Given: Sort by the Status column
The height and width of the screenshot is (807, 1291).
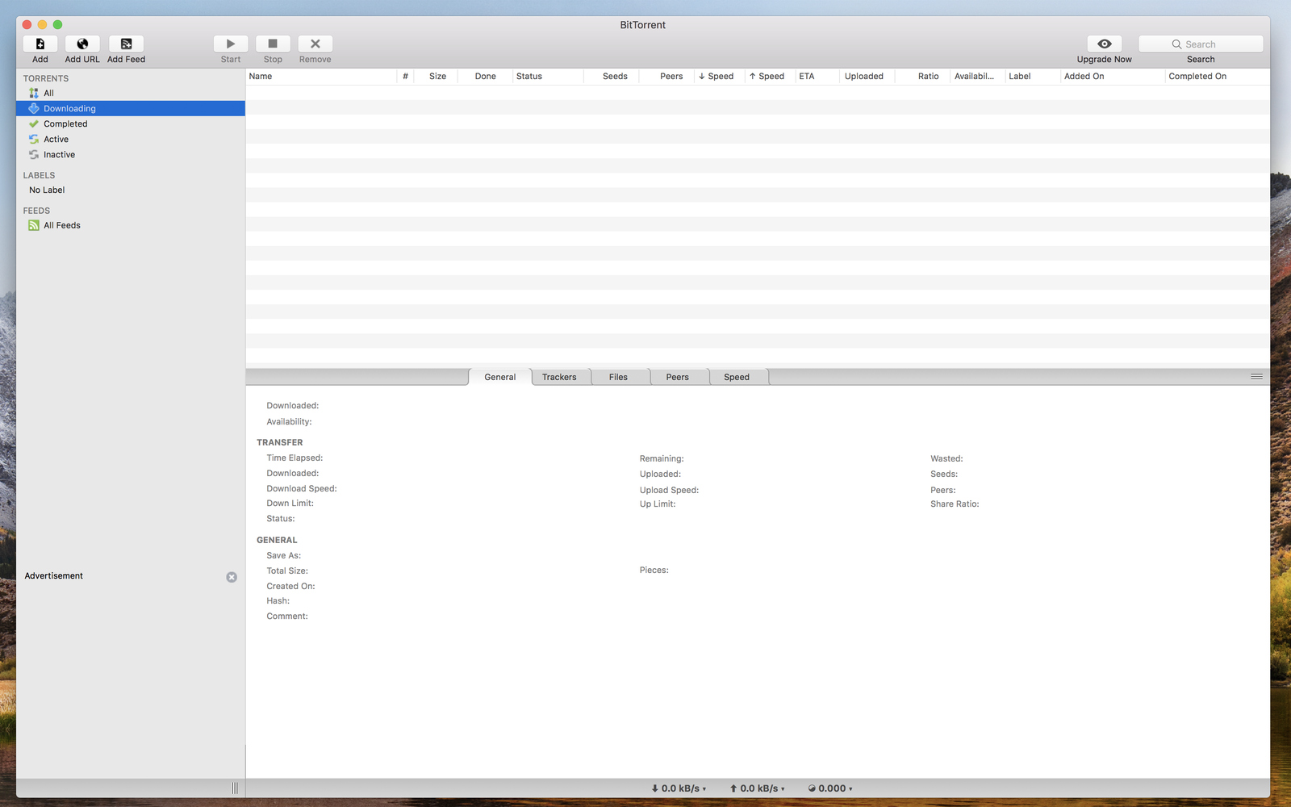Looking at the screenshot, I should [x=548, y=76].
